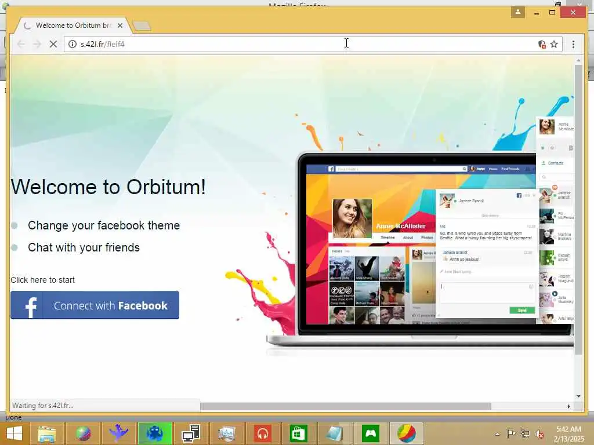Click the Orbitum browser taskbar icon
Screen dimensions: 594x445
tap(406, 433)
